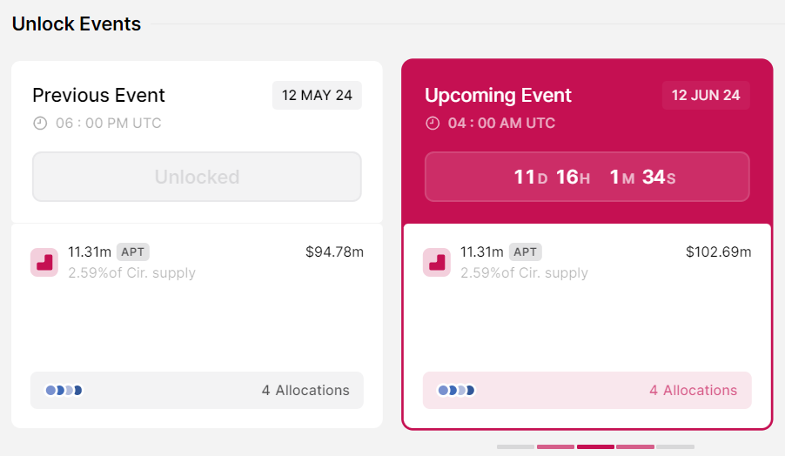Select the 12 JUN 24 date badge
Screen dimensions: 785x456
pyautogui.click(x=706, y=96)
